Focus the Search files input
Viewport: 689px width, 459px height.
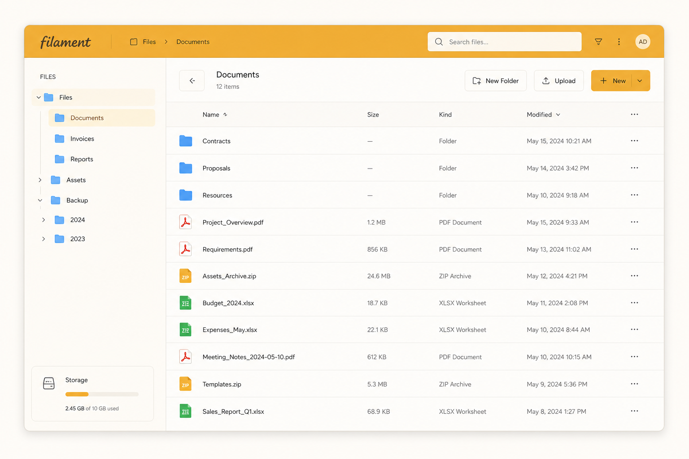pos(505,42)
